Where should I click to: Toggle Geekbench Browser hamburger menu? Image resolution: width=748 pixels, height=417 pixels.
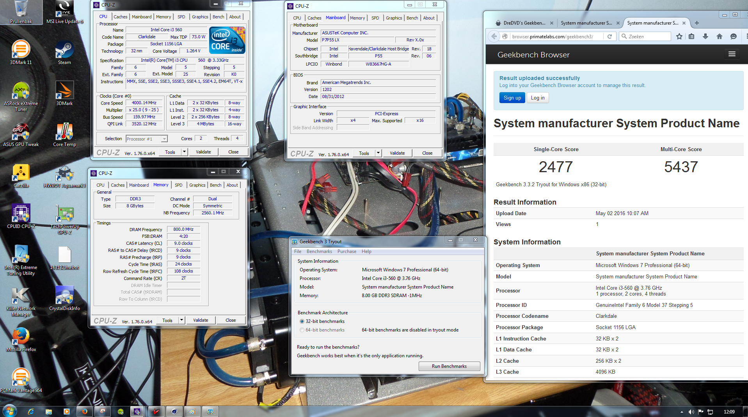click(x=732, y=54)
